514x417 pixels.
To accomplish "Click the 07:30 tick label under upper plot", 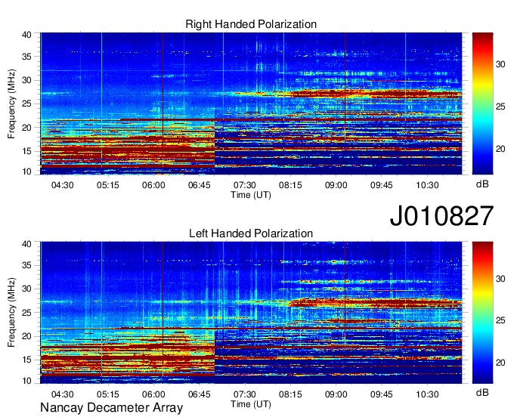I will click(245, 185).
